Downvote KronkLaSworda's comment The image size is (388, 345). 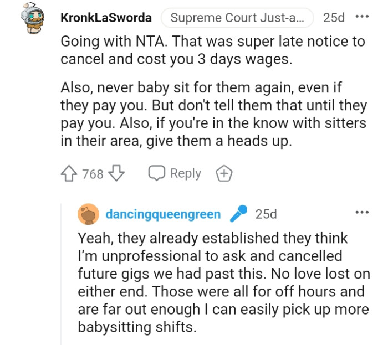(x=116, y=174)
